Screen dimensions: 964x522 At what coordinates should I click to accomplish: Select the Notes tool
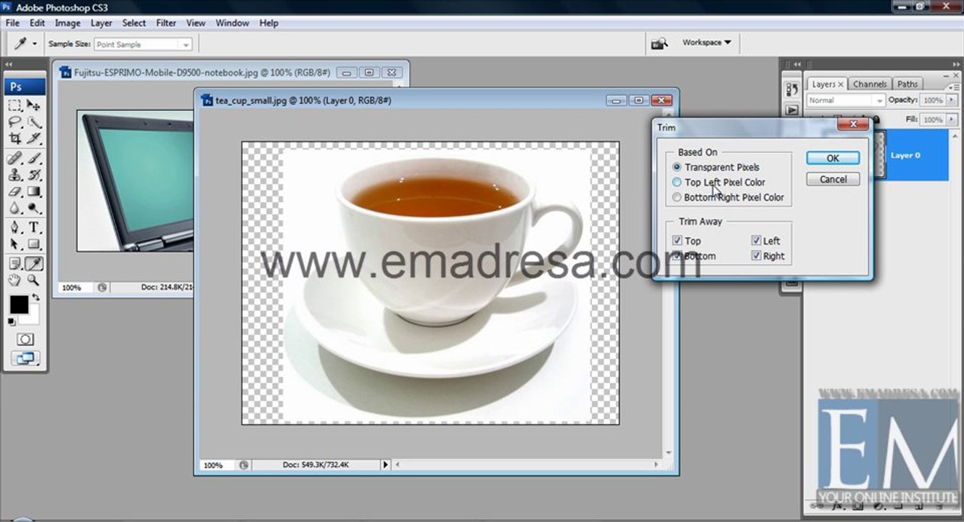[x=15, y=264]
